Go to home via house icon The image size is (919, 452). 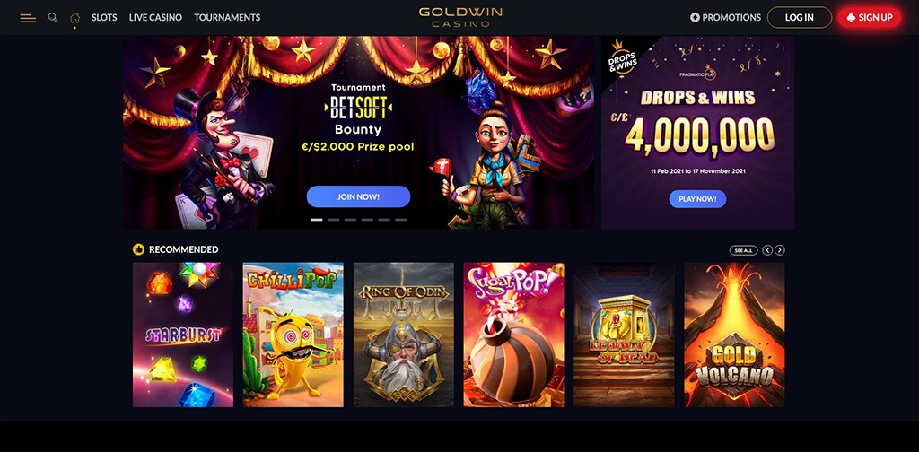click(x=74, y=18)
